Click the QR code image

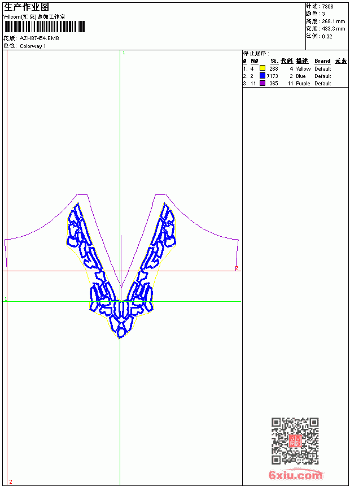click(295, 441)
